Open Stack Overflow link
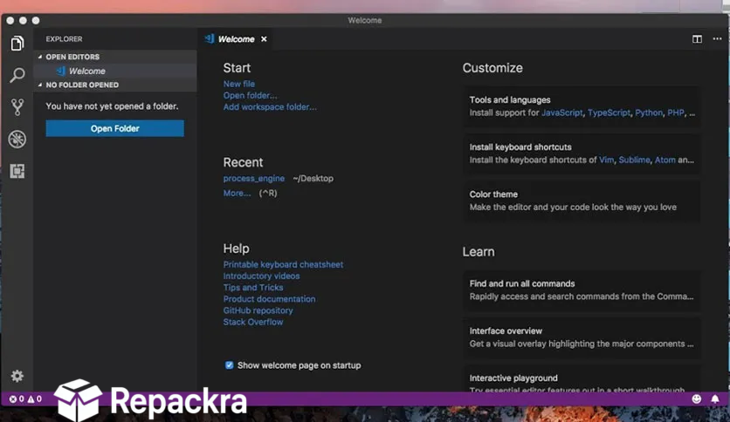Image resolution: width=730 pixels, height=422 pixels. (x=253, y=322)
